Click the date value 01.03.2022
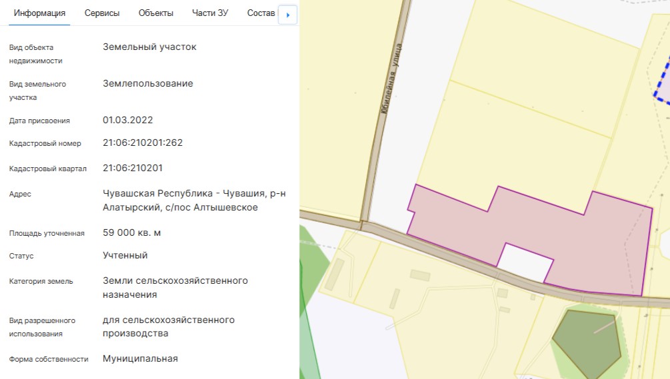Image resolution: width=670 pixels, height=379 pixels. pyautogui.click(x=128, y=120)
